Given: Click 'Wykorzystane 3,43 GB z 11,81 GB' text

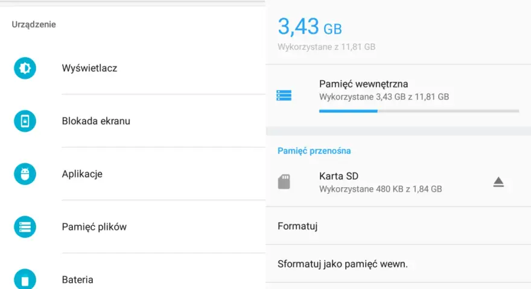Looking at the screenshot, I should (384, 97).
